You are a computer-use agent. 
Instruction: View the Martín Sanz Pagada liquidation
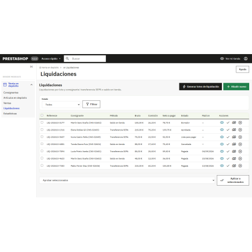coord(222,158)
